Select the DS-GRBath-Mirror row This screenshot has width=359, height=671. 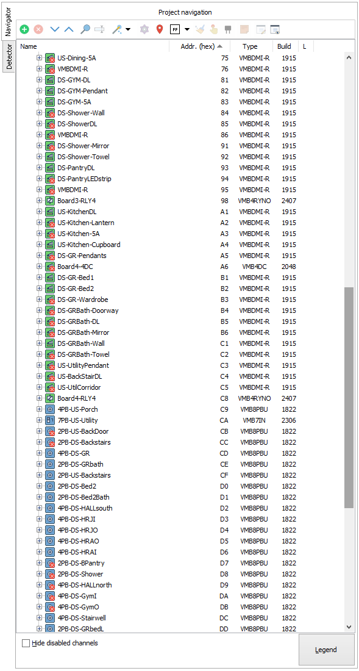pyautogui.click(x=179, y=332)
